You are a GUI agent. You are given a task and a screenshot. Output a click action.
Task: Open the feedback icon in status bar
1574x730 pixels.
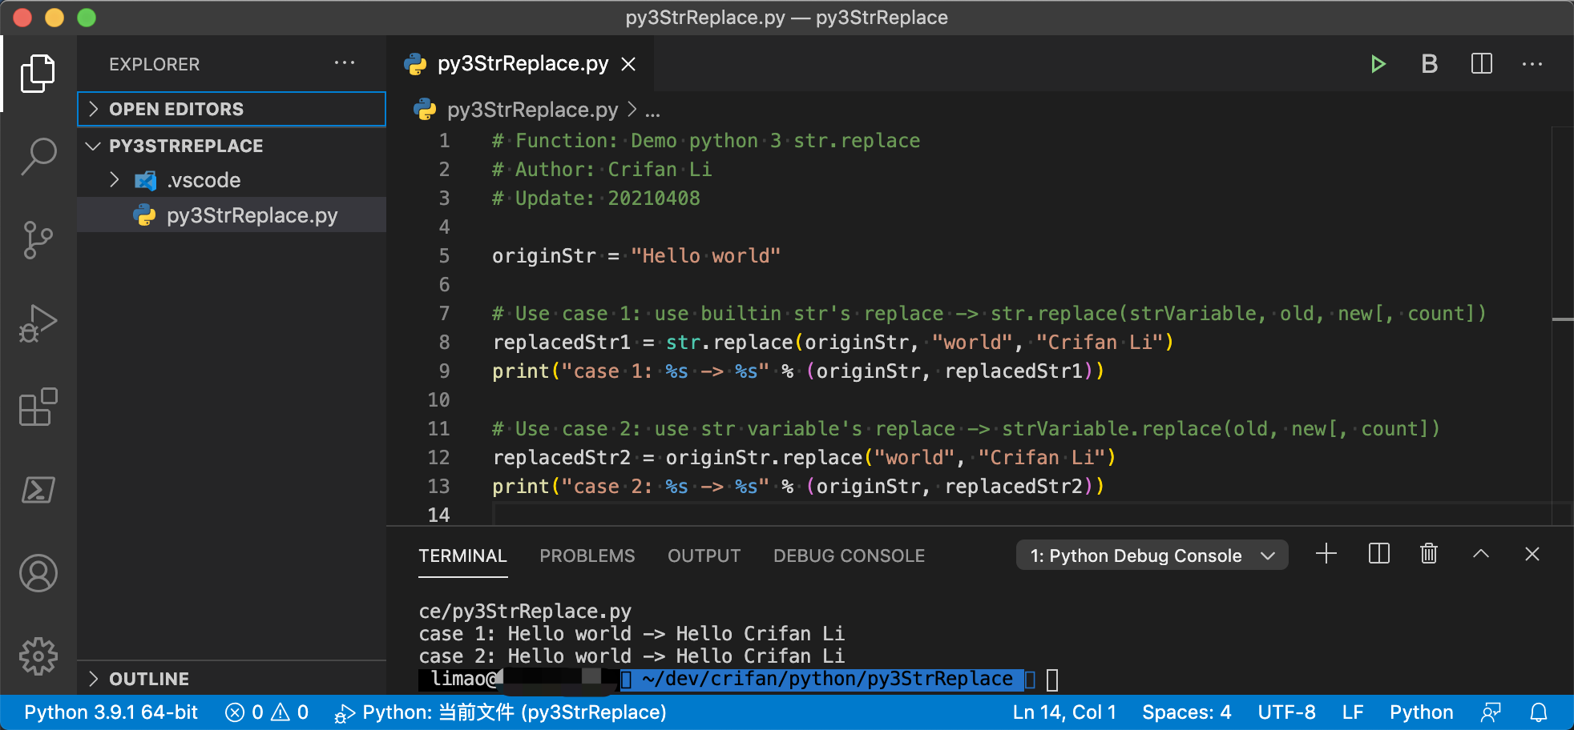coord(1491,712)
